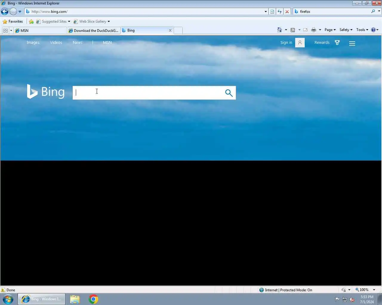Click the user avatar icon
382x305 pixels.
(x=300, y=43)
